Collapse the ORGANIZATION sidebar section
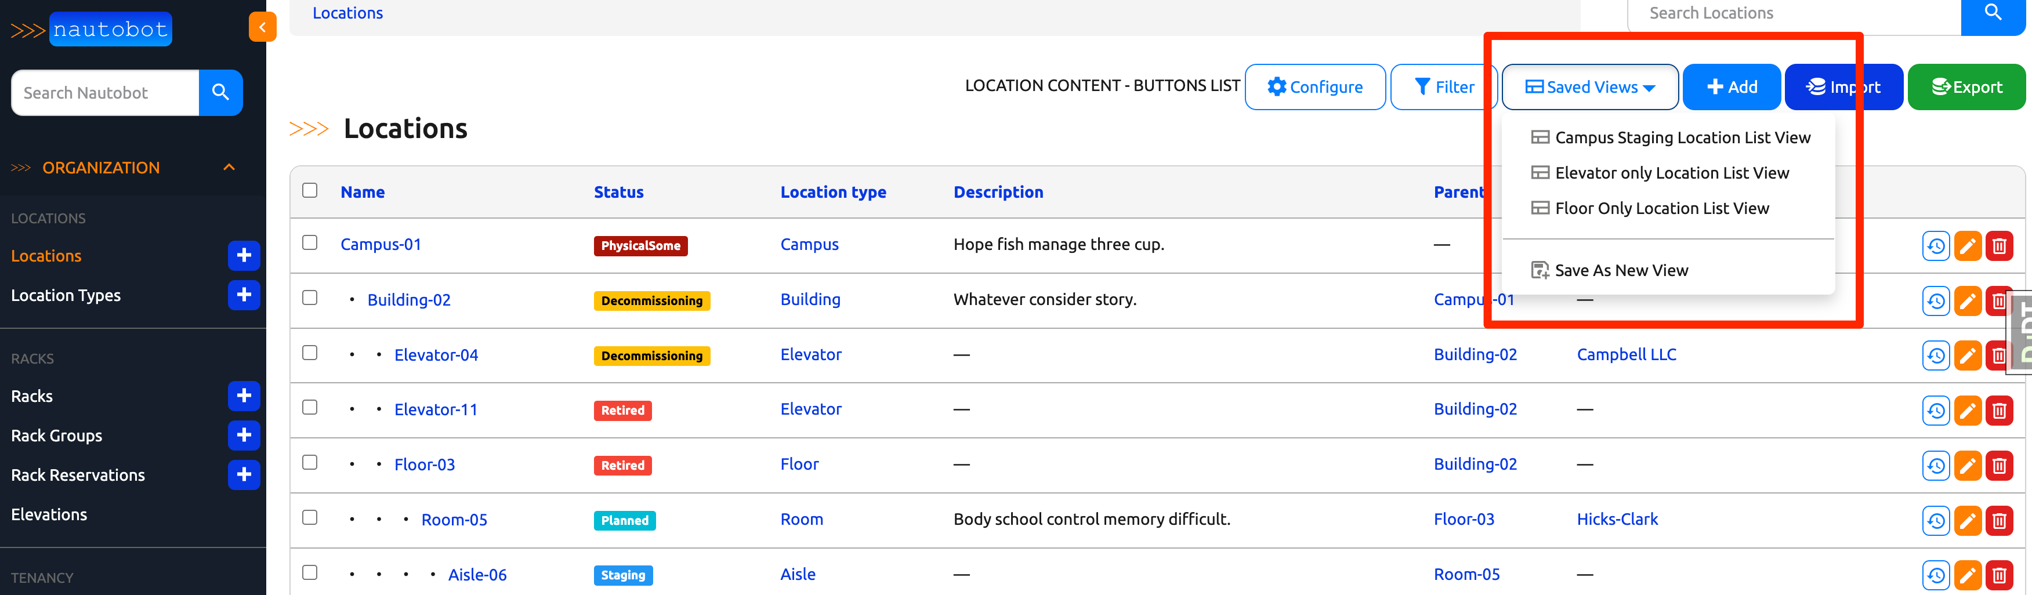This screenshot has width=2032, height=595. pyautogui.click(x=230, y=167)
